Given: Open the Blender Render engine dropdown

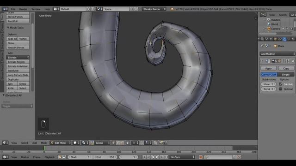Looking at the screenshot, I should 154,9.
